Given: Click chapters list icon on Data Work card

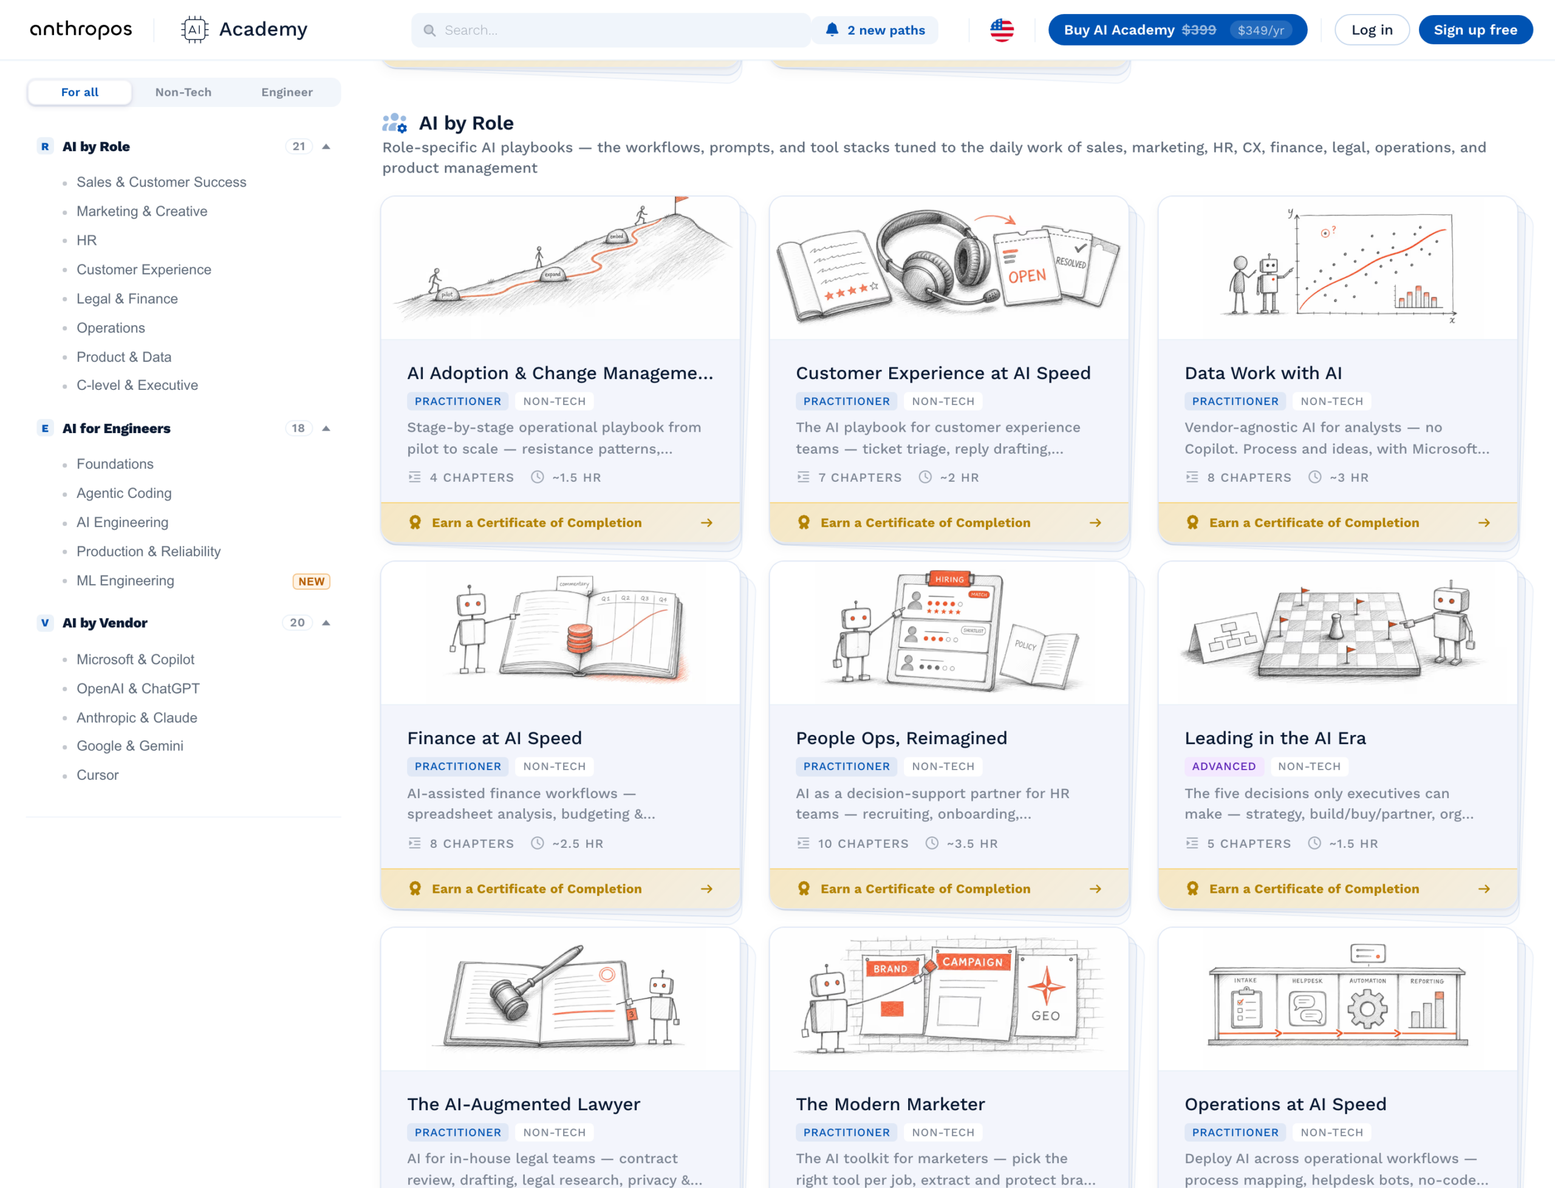Looking at the screenshot, I should coord(1192,477).
